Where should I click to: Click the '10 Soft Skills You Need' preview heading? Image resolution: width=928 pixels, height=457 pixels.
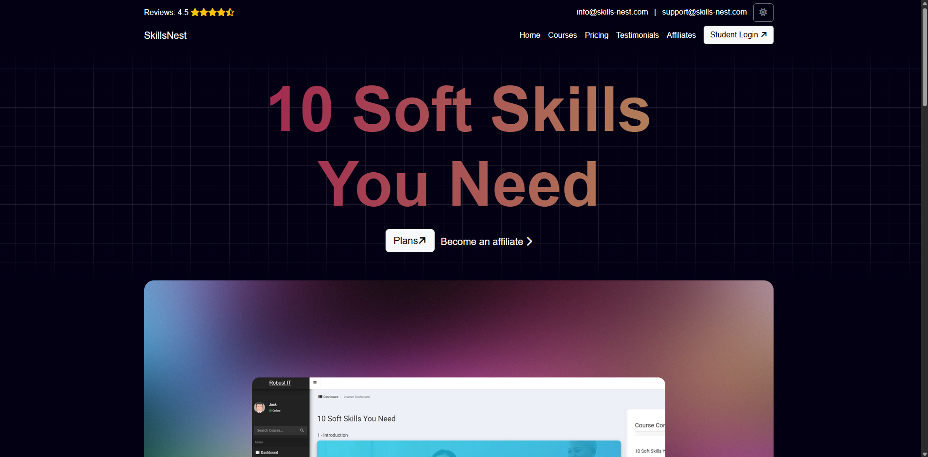coord(356,419)
